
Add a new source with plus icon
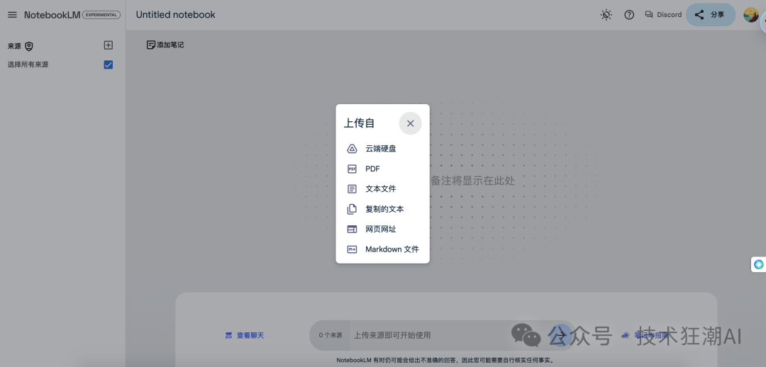(109, 45)
